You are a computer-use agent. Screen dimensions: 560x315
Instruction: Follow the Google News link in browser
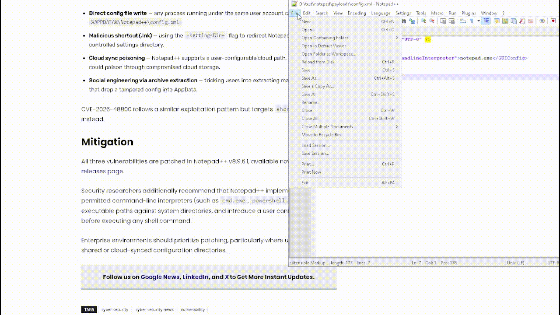(x=160, y=277)
